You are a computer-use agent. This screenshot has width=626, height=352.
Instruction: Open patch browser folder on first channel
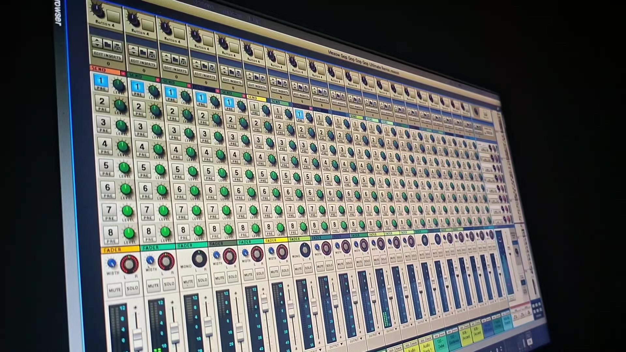coord(108,45)
